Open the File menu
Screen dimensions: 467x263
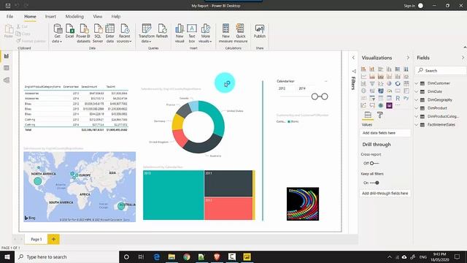tap(9, 16)
